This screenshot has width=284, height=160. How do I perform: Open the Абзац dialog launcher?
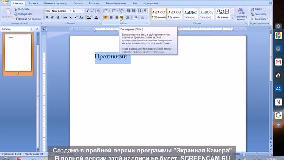click(x=147, y=24)
